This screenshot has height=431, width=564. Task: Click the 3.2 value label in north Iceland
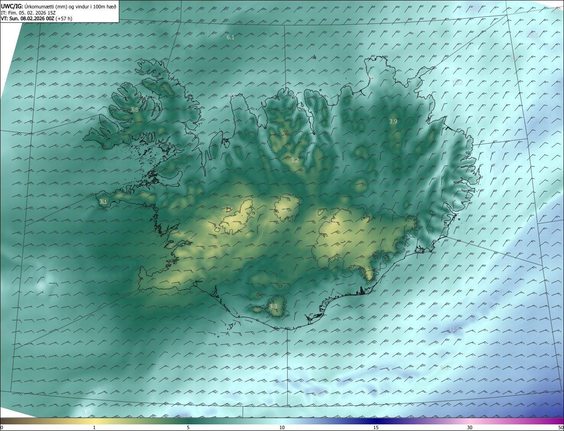pyautogui.click(x=295, y=160)
